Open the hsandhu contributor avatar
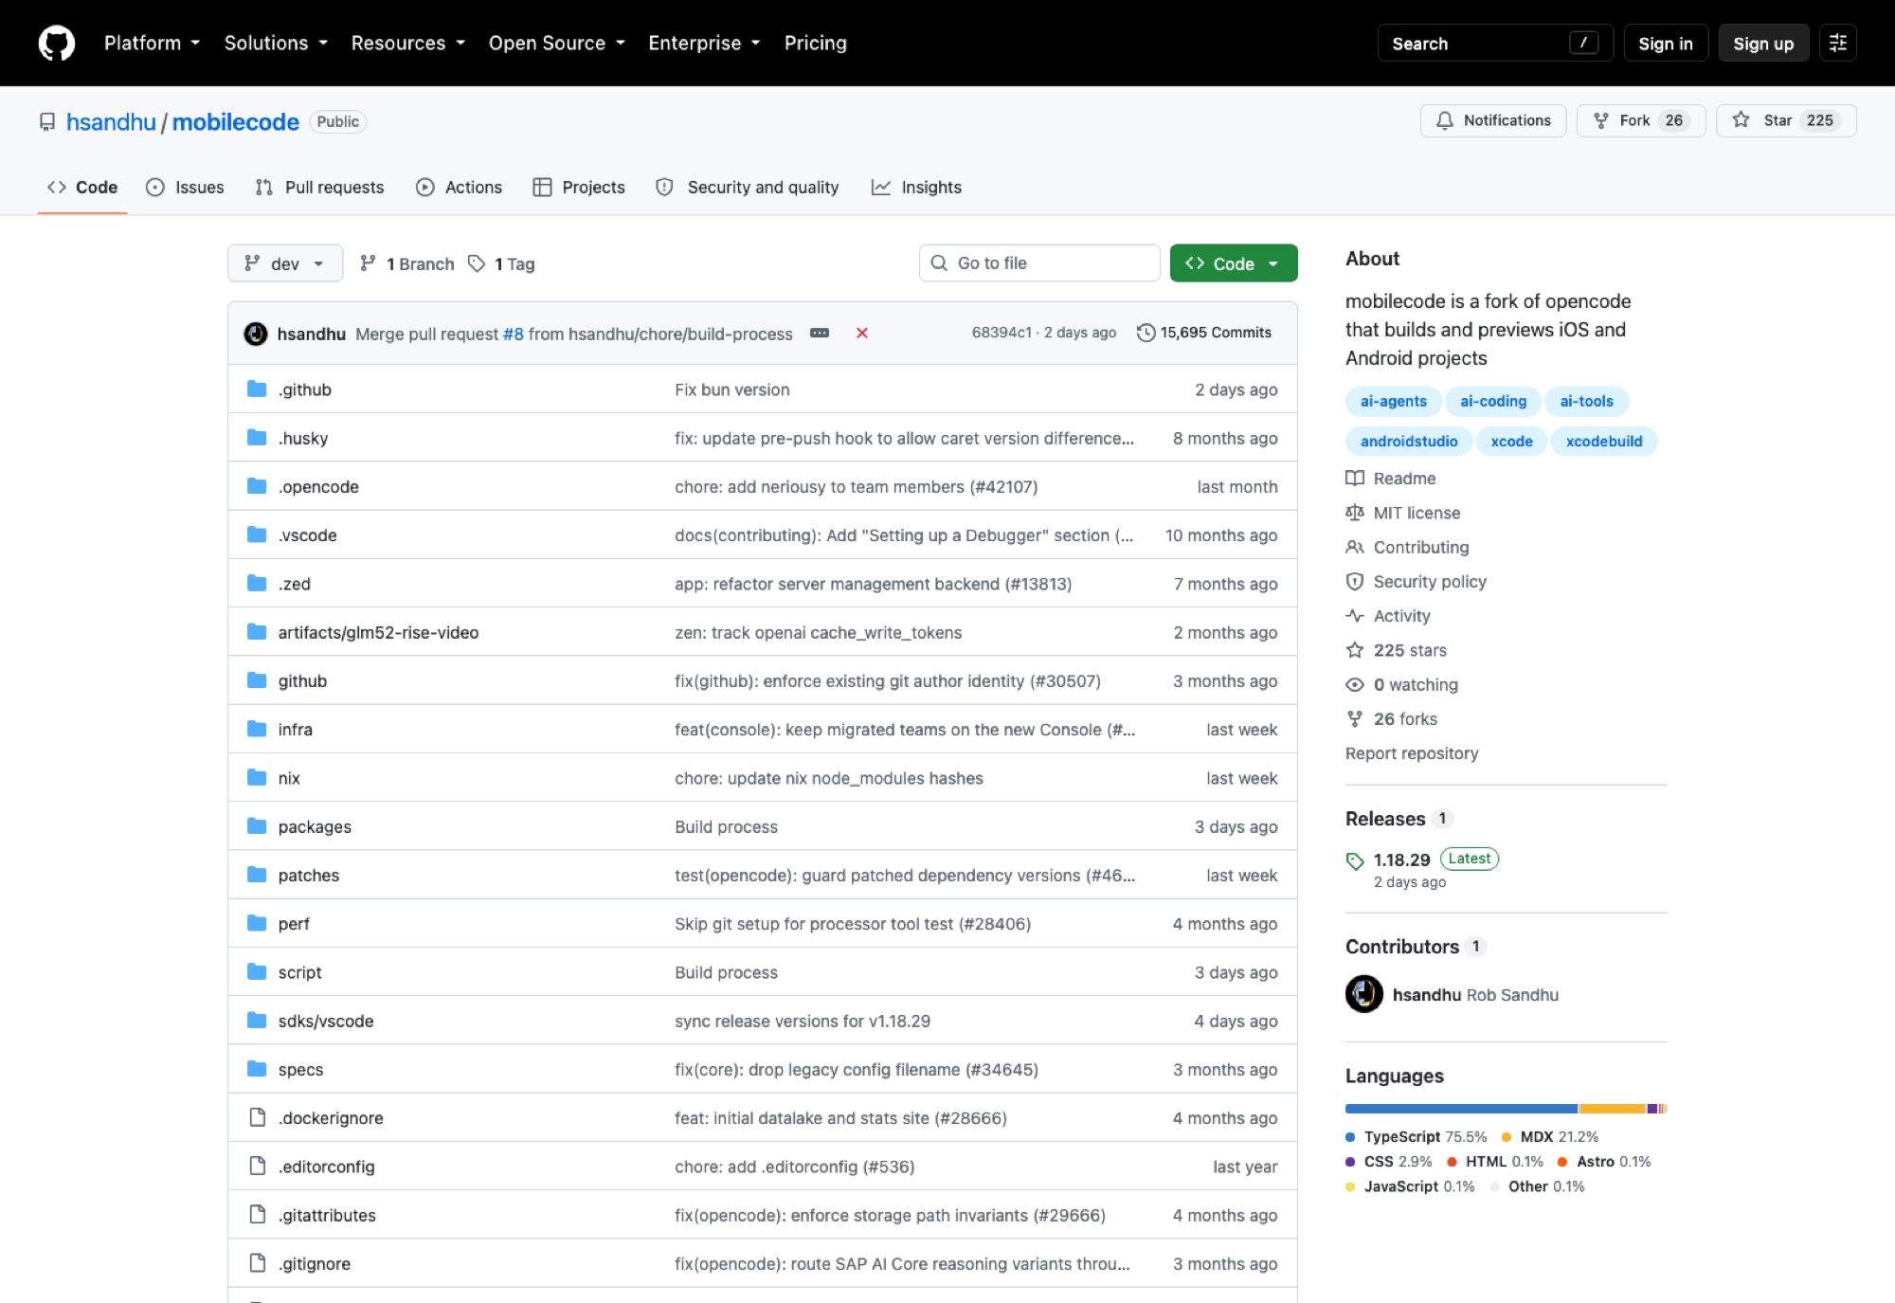This screenshot has width=1895, height=1303. point(1364,994)
